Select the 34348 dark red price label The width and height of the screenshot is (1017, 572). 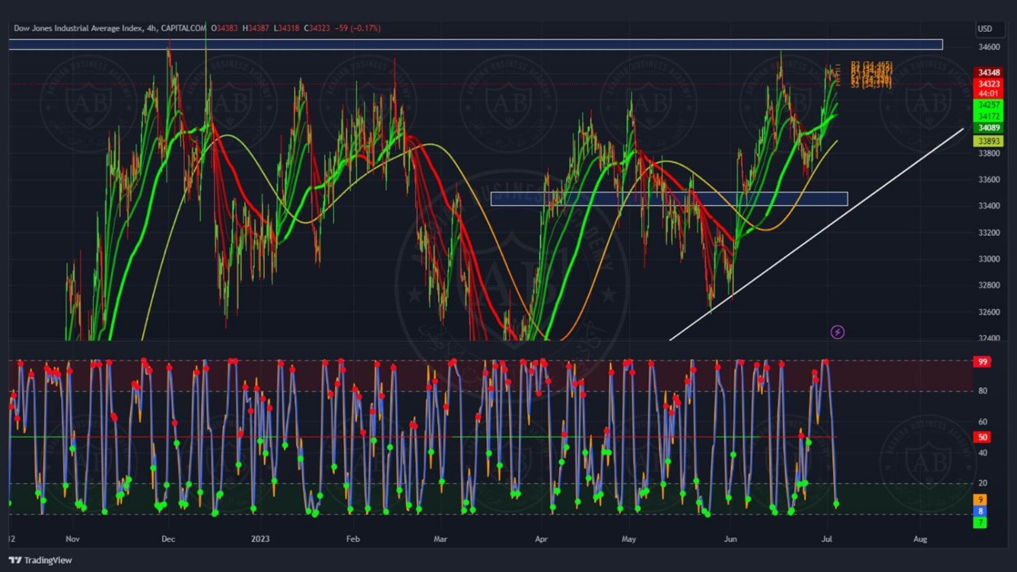(x=989, y=73)
